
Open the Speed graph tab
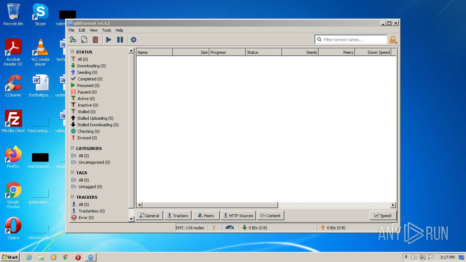pos(383,215)
